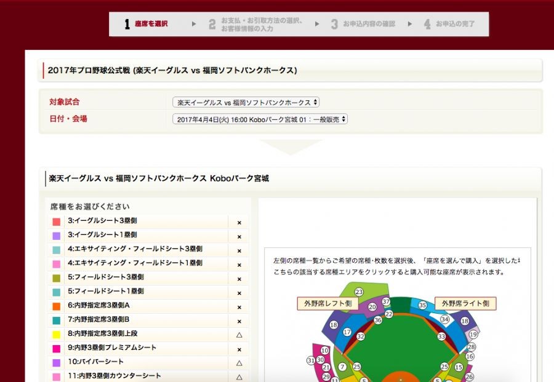Select seating area 36 on stadium map
Viewport: 554px width, 382px height.
pos(378,320)
